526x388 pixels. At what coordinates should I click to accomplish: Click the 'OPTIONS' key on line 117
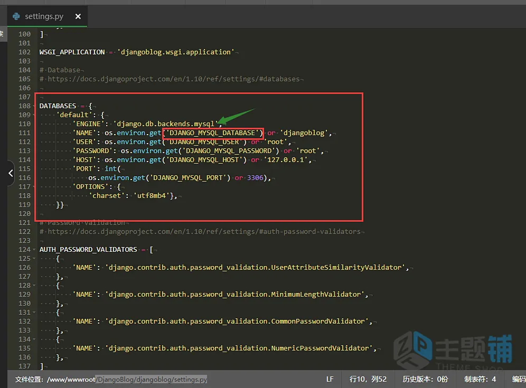pyautogui.click(x=90, y=187)
